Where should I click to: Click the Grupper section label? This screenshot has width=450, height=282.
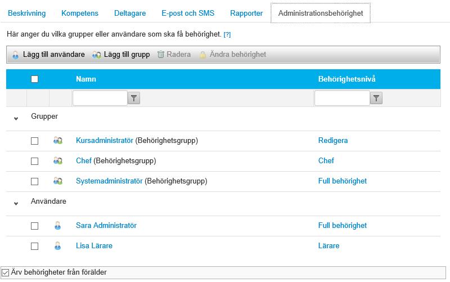pyautogui.click(x=44, y=117)
